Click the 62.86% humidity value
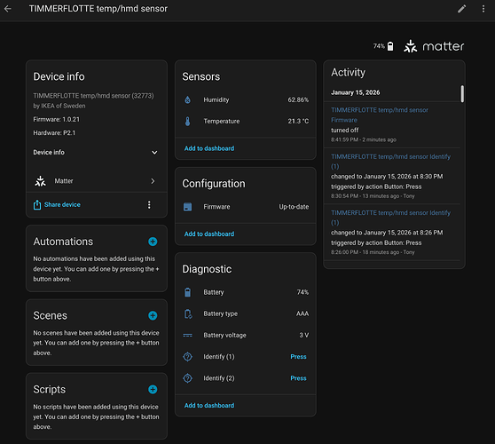This screenshot has width=495, height=444. [x=298, y=99]
